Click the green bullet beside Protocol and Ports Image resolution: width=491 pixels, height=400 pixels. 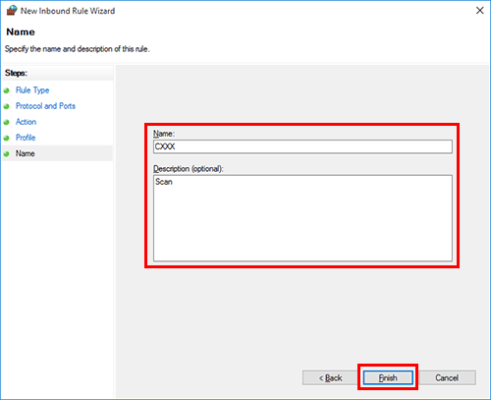(7, 106)
